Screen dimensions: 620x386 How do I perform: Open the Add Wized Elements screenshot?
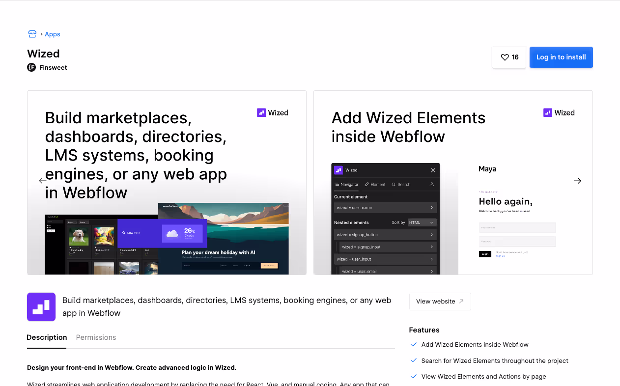tap(453, 183)
